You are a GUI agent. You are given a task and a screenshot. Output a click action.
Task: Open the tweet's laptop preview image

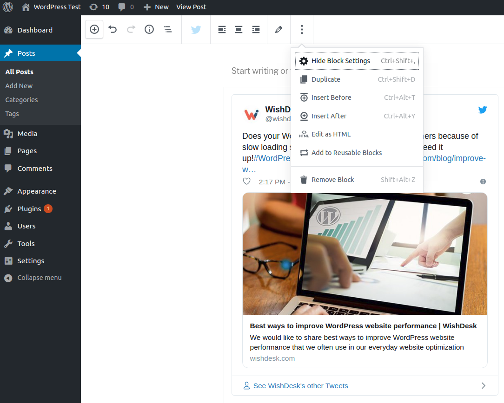point(365,254)
